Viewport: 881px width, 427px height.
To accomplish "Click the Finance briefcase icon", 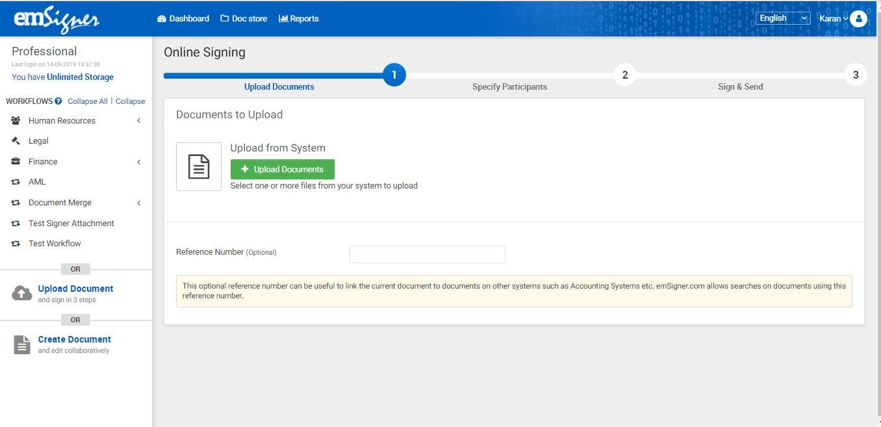I will click(16, 161).
